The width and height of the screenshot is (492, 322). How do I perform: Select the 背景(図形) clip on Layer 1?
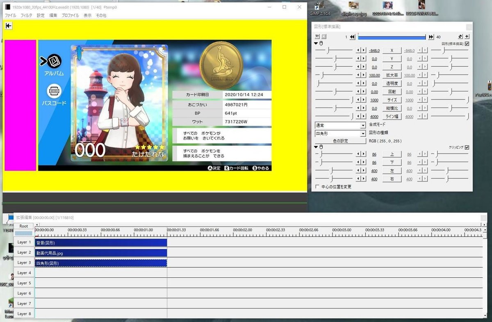pos(101,243)
